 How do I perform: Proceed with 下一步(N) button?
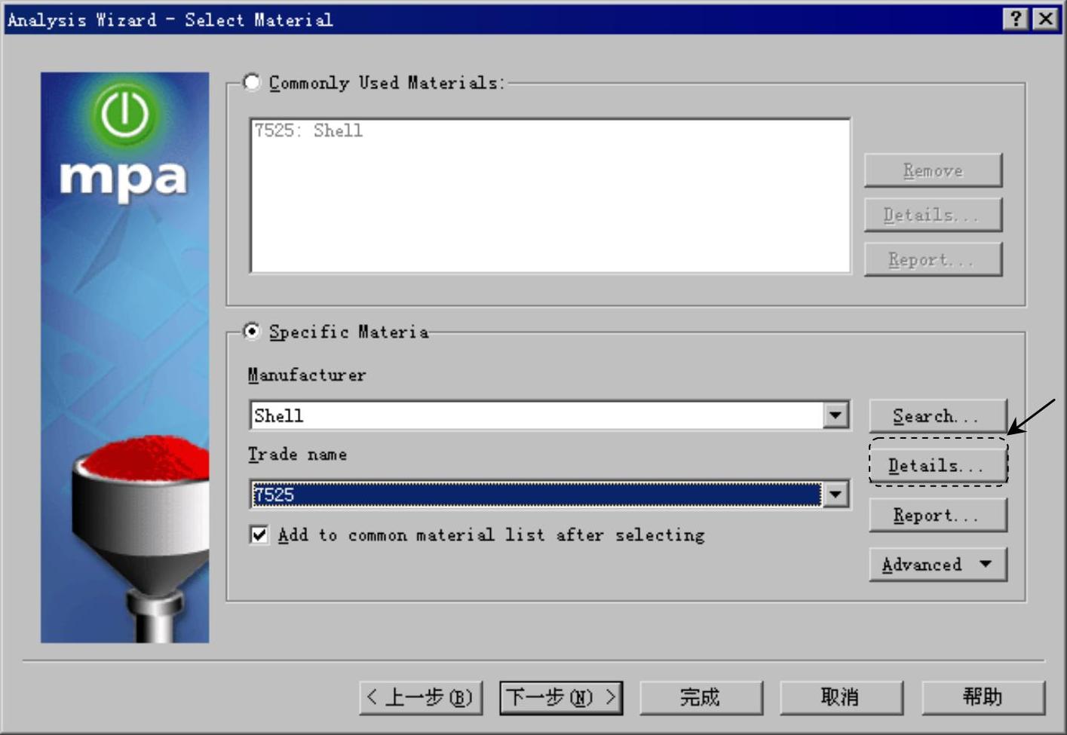coord(561,697)
